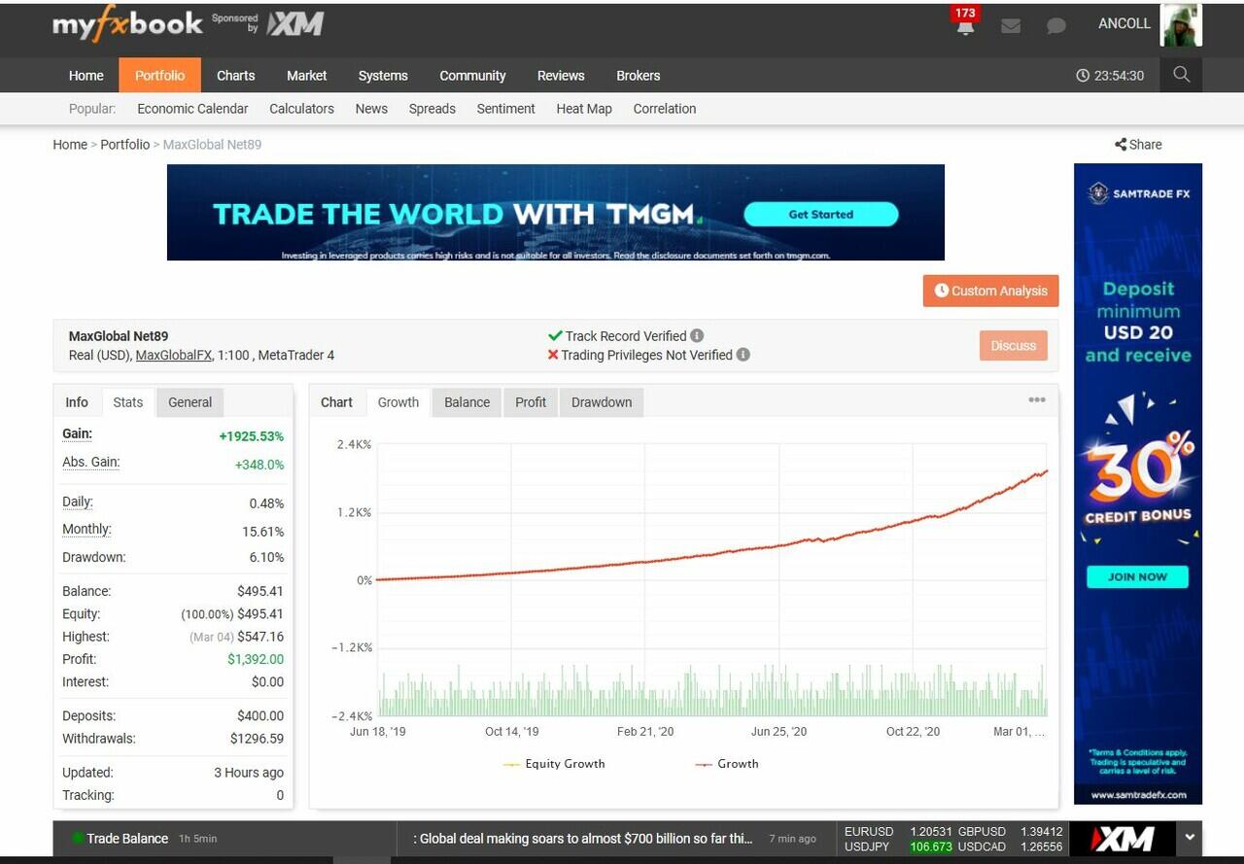Click the Home breadcrumb link
The height and width of the screenshot is (864, 1244).
point(70,145)
